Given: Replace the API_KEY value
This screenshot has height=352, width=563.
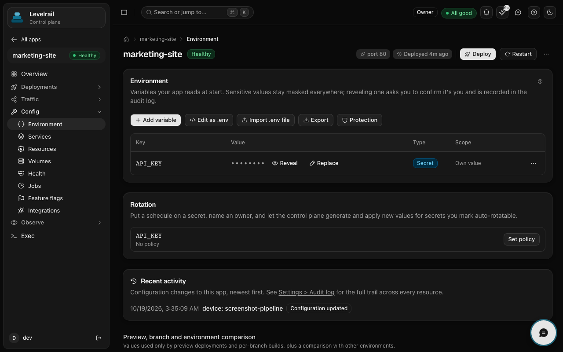Looking at the screenshot, I should (x=324, y=163).
